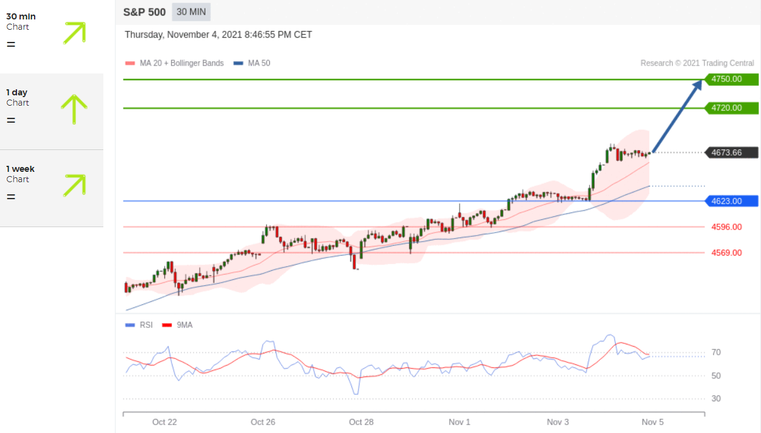Screen dimensions: 761x433
Task: Click the dark 4673.66 current price tag
Action: pos(731,152)
